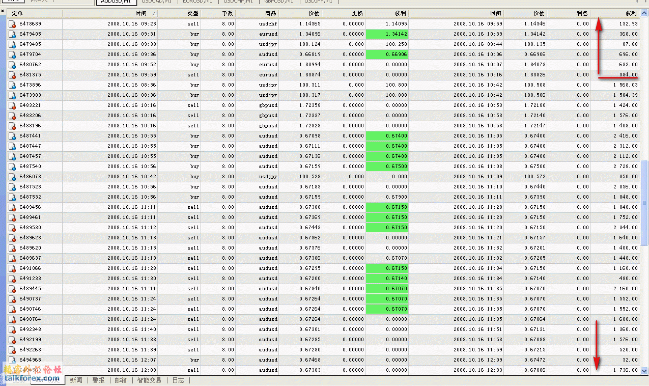Pick the sell icon of order 6491233
The image size is (649, 386).
tap(12, 279)
